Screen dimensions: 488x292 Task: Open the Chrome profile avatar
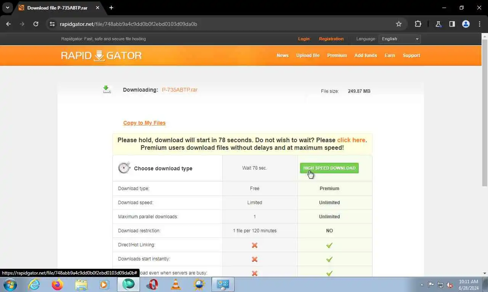click(x=466, y=24)
